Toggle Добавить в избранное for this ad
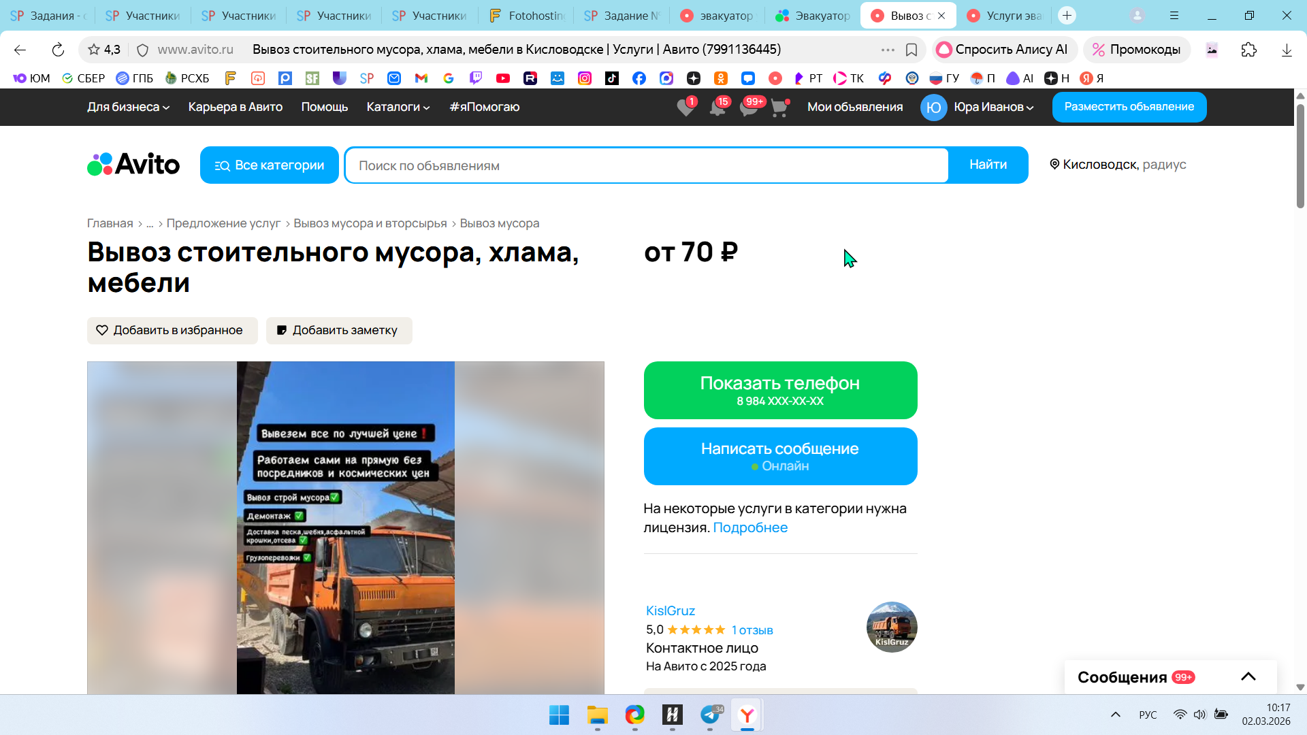This screenshot has height=735, width=1307. coord(172,330)
